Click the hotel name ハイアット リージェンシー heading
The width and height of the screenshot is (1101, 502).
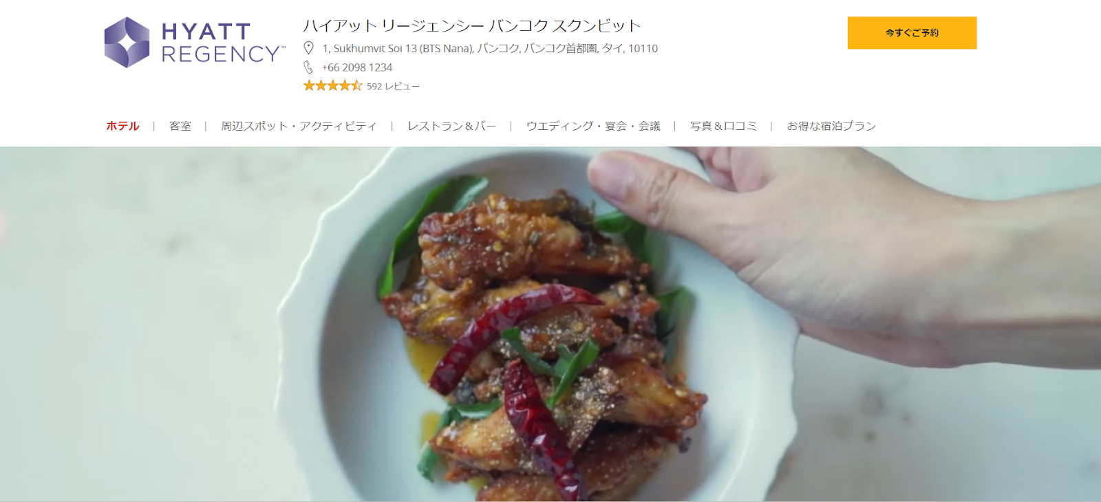(472, 26)
